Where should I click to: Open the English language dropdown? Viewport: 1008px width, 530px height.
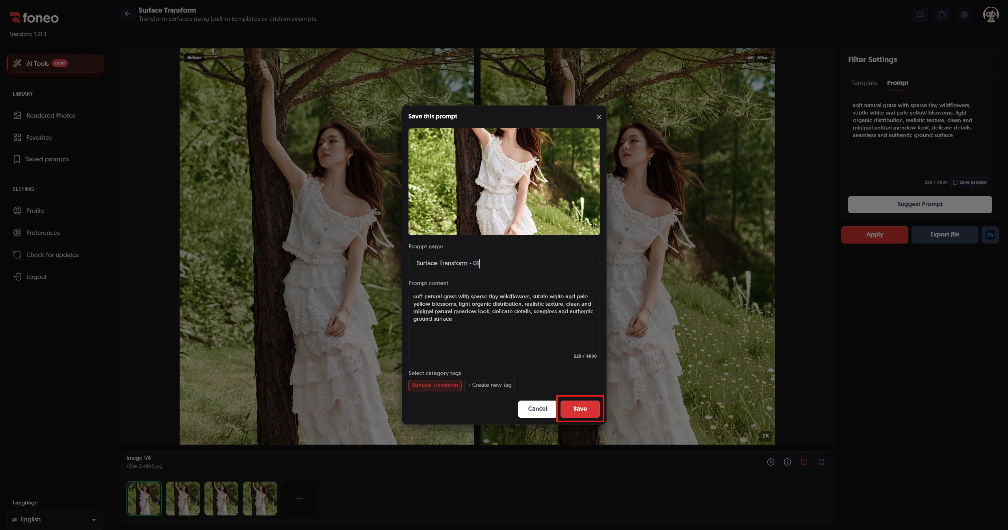55,519
